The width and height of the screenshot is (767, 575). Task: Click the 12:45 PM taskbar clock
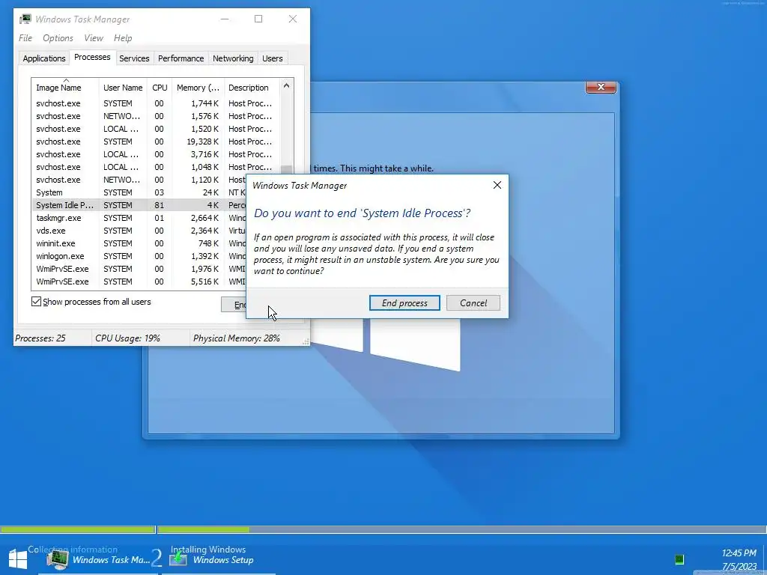739,553
